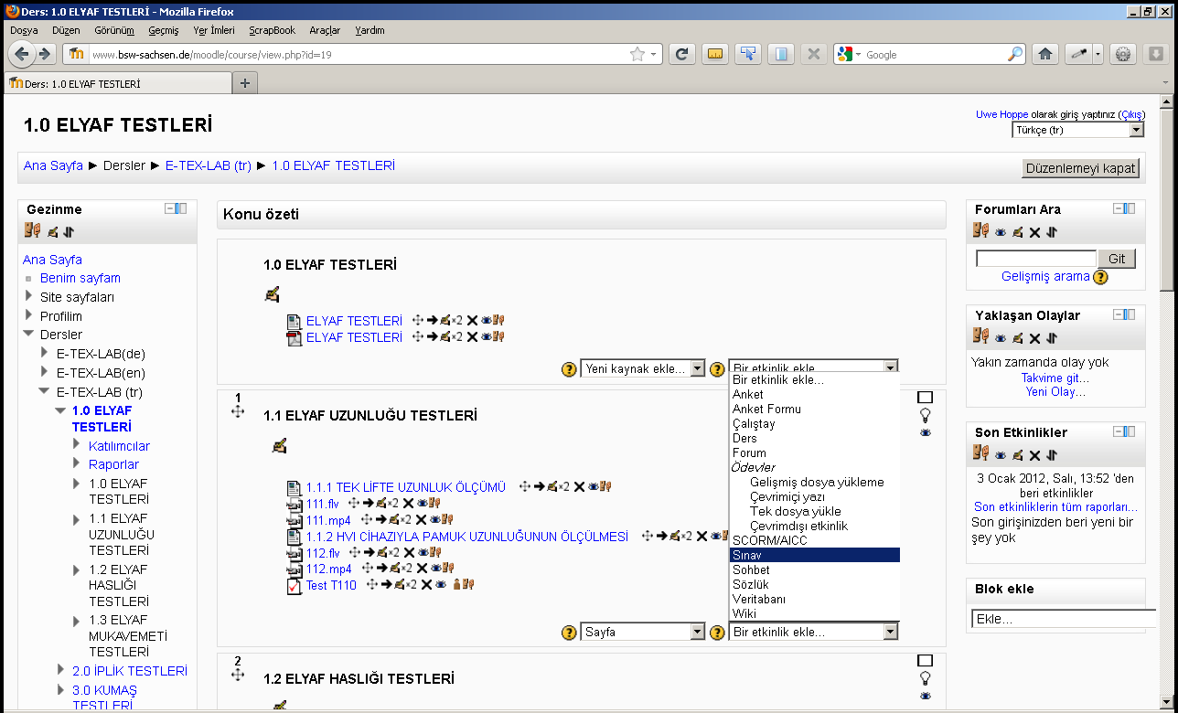Screen dimensions: 1178x713
Task: Expand E-TEX-LAB(de) in navigation
Action: (x=44, y=354)
